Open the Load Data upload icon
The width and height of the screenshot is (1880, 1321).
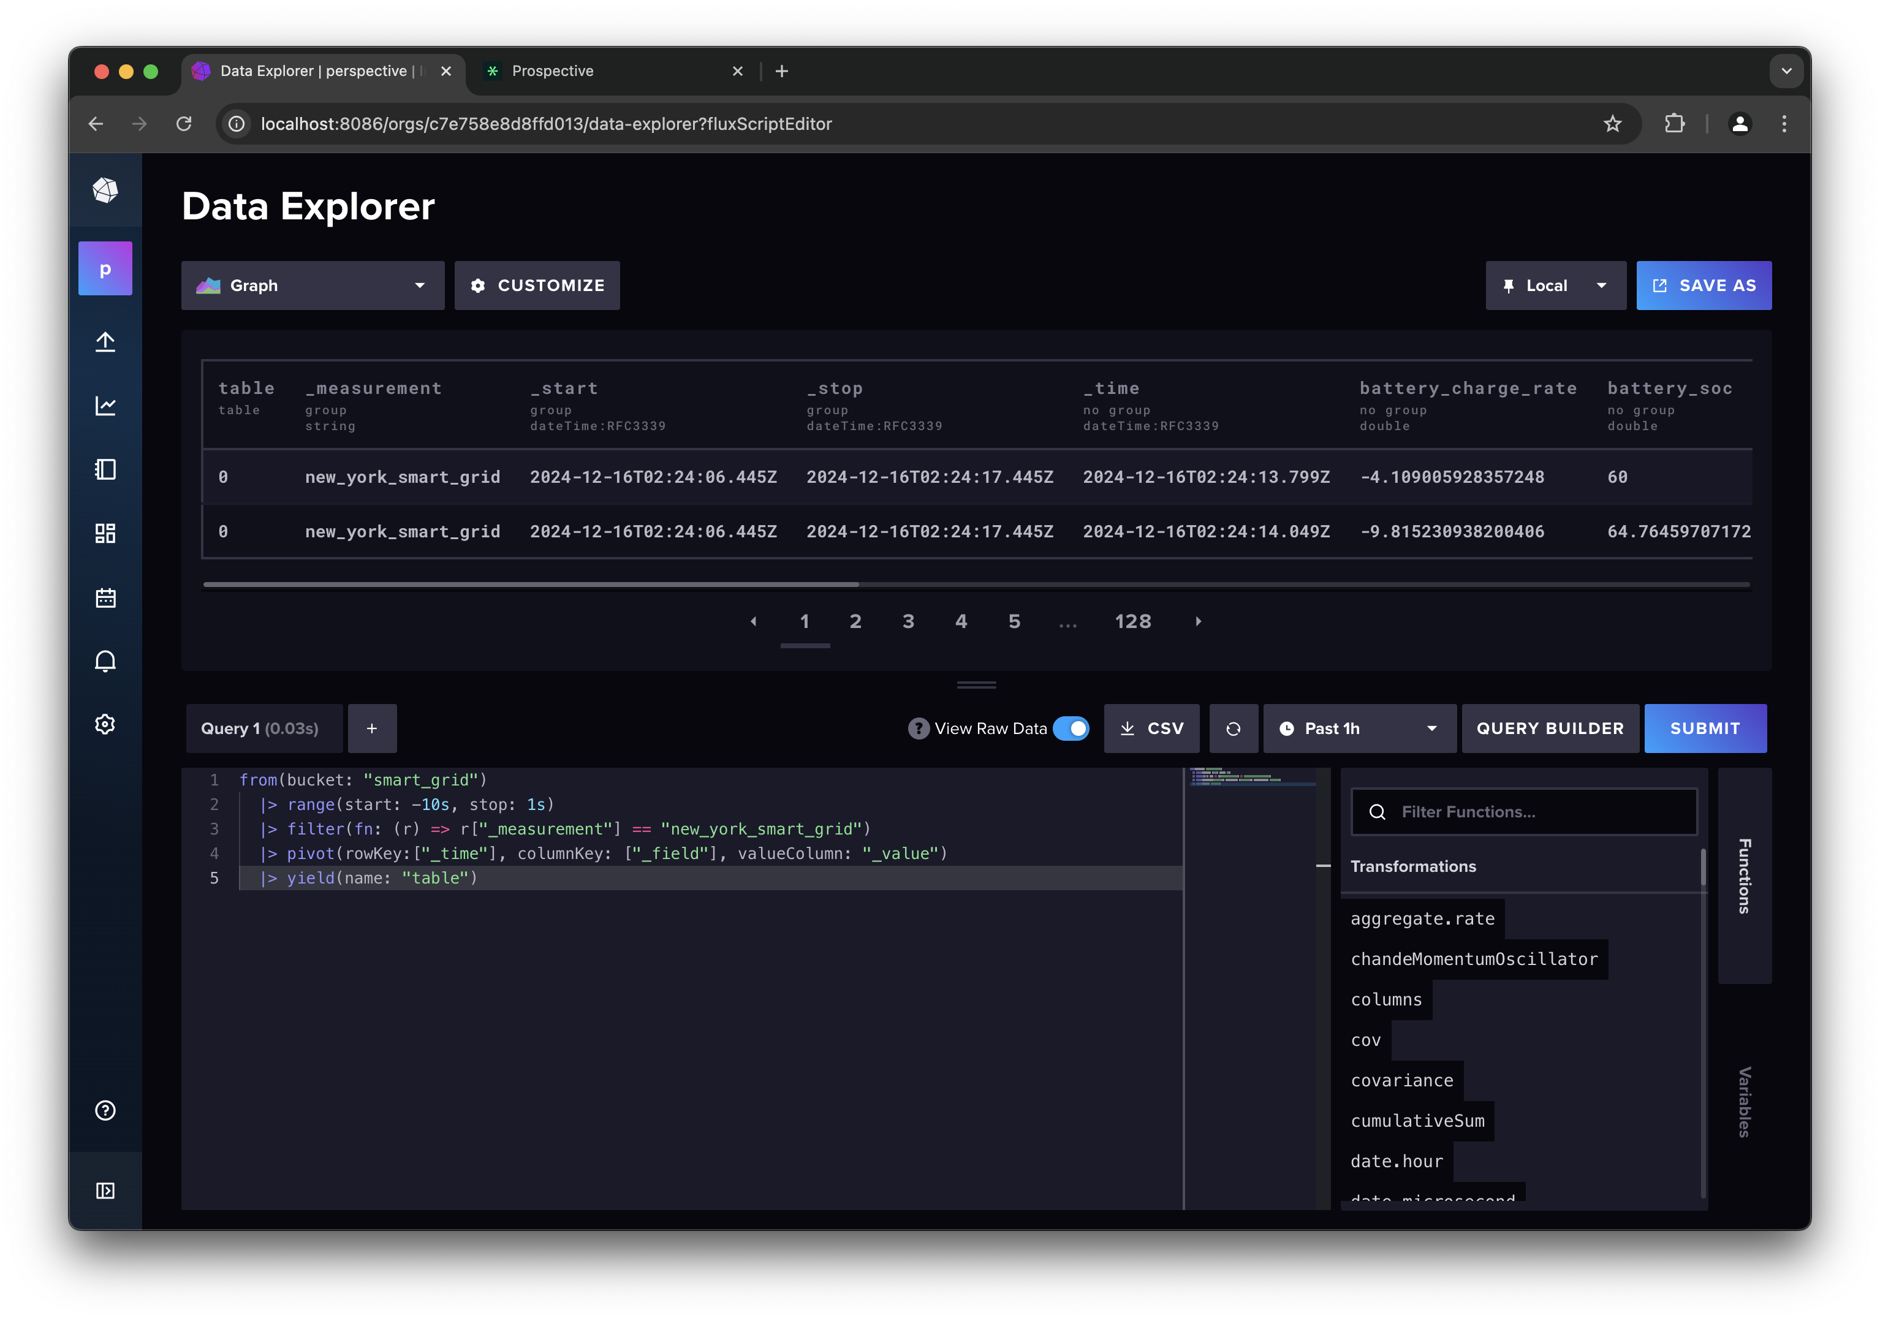click(x=105, y=341)
